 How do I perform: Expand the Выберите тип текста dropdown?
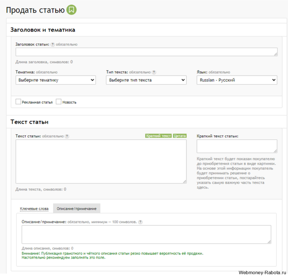(146, 80)
